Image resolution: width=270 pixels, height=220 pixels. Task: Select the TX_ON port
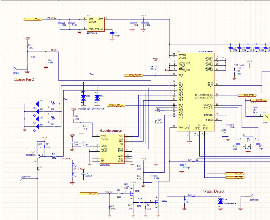pos(235,177)
